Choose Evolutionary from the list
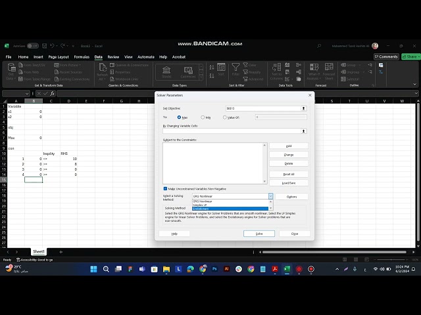 click(x=230, y=209)
